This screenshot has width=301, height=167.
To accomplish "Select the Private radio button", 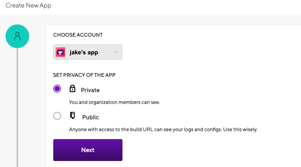I will [57, 89].
